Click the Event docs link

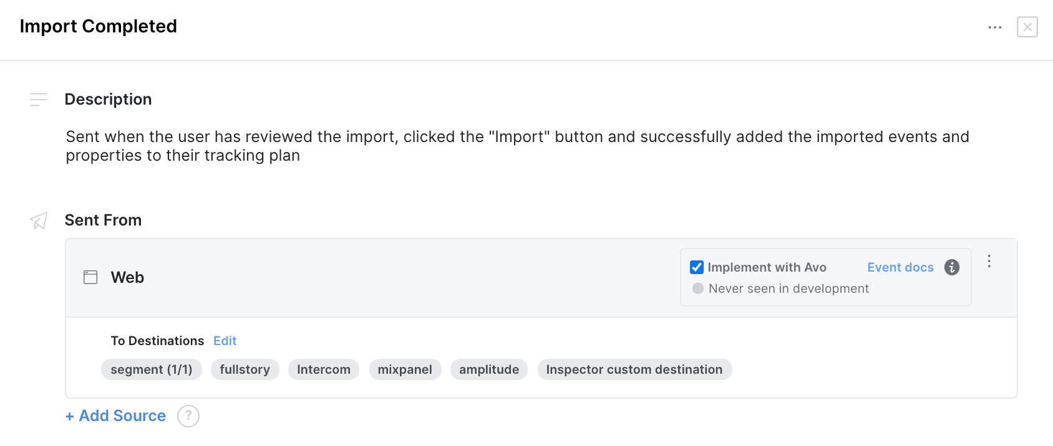(x=900, y=267)
